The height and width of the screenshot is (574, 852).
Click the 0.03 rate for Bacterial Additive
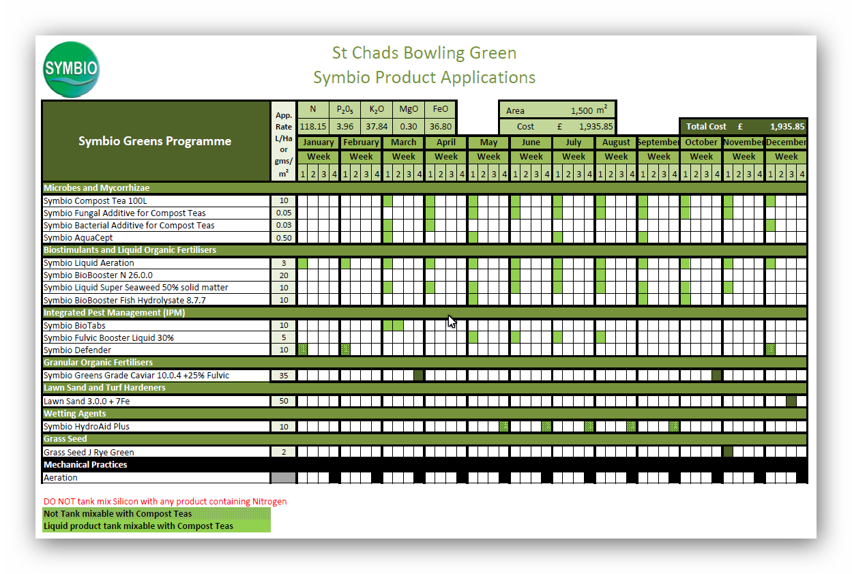pos(284,226)
